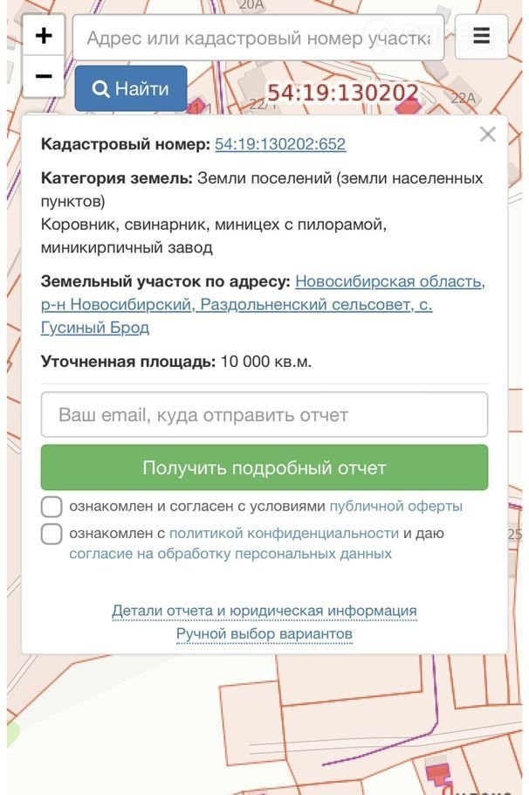This screenshot has width=529, height=795.
Task: Expand Ручной выбор вариантов
Action: click(264, 633)
